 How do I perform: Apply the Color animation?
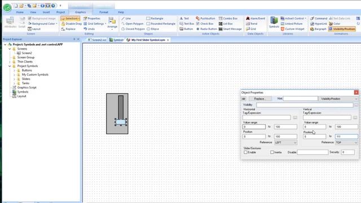coord(334,24)
